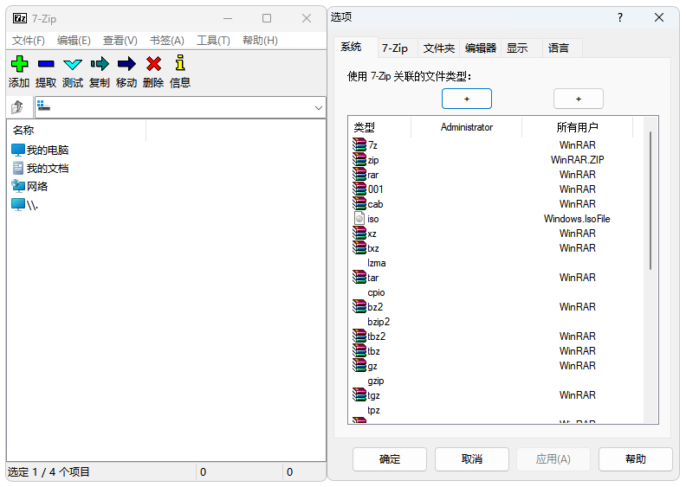Screen dimensions: 686x487
Task: Click the 移动 (Move) dark arrow icon
Action: [x=126, y=64]
